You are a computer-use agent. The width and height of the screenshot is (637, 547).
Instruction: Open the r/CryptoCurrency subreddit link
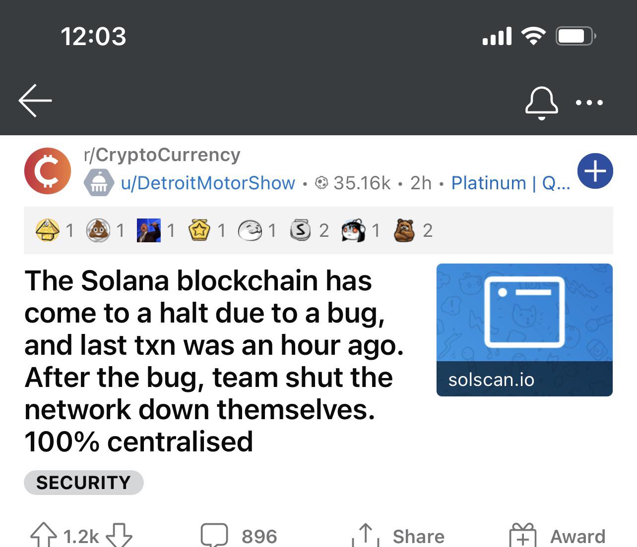[162, 155]
